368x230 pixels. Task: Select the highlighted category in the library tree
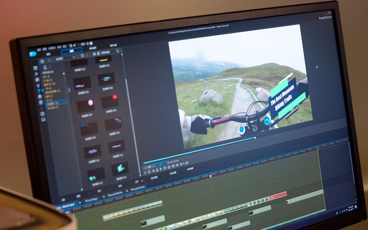(57, 102)
